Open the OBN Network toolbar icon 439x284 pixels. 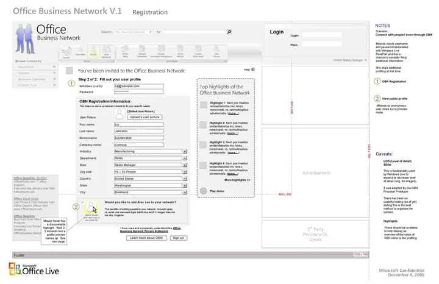click(106, 52)
